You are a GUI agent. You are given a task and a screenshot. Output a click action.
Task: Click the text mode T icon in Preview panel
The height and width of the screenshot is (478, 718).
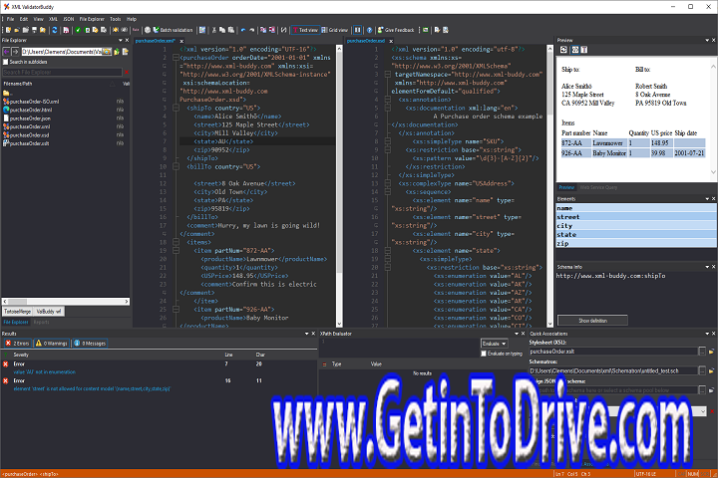583,50
